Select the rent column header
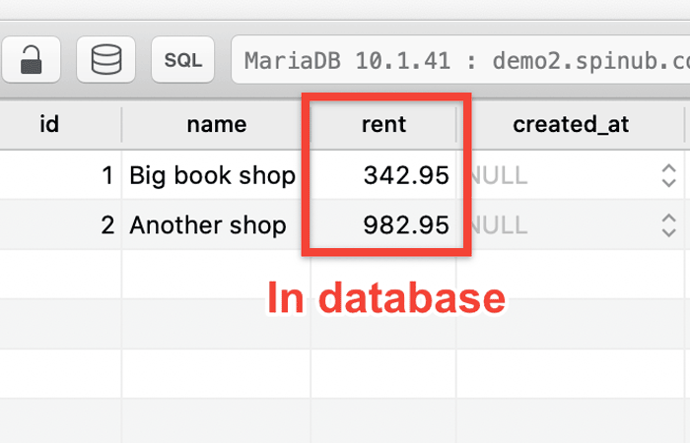 (x=383, y=125)
